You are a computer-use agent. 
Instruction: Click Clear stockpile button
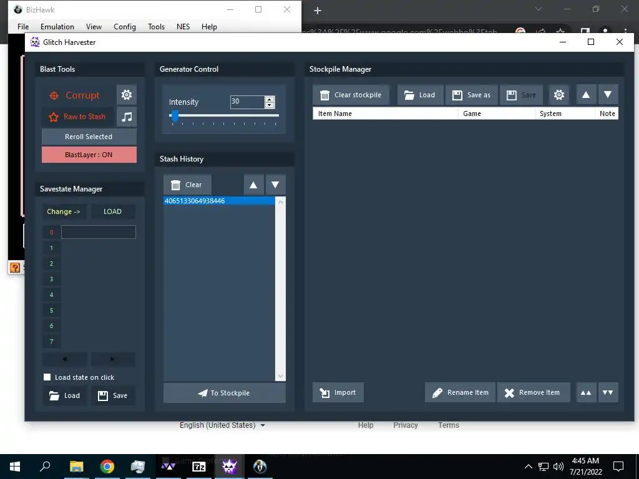[x=351, y=95]
